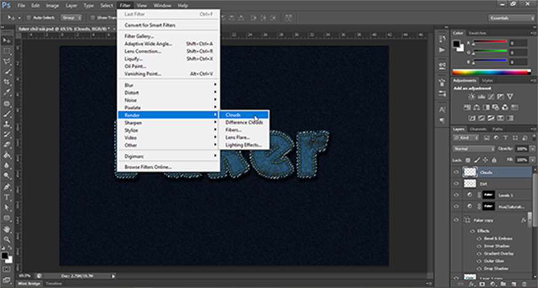This screenshot has height=288, width=538.
Task: Hide the Clouds layer
Action: coord(456,173)
